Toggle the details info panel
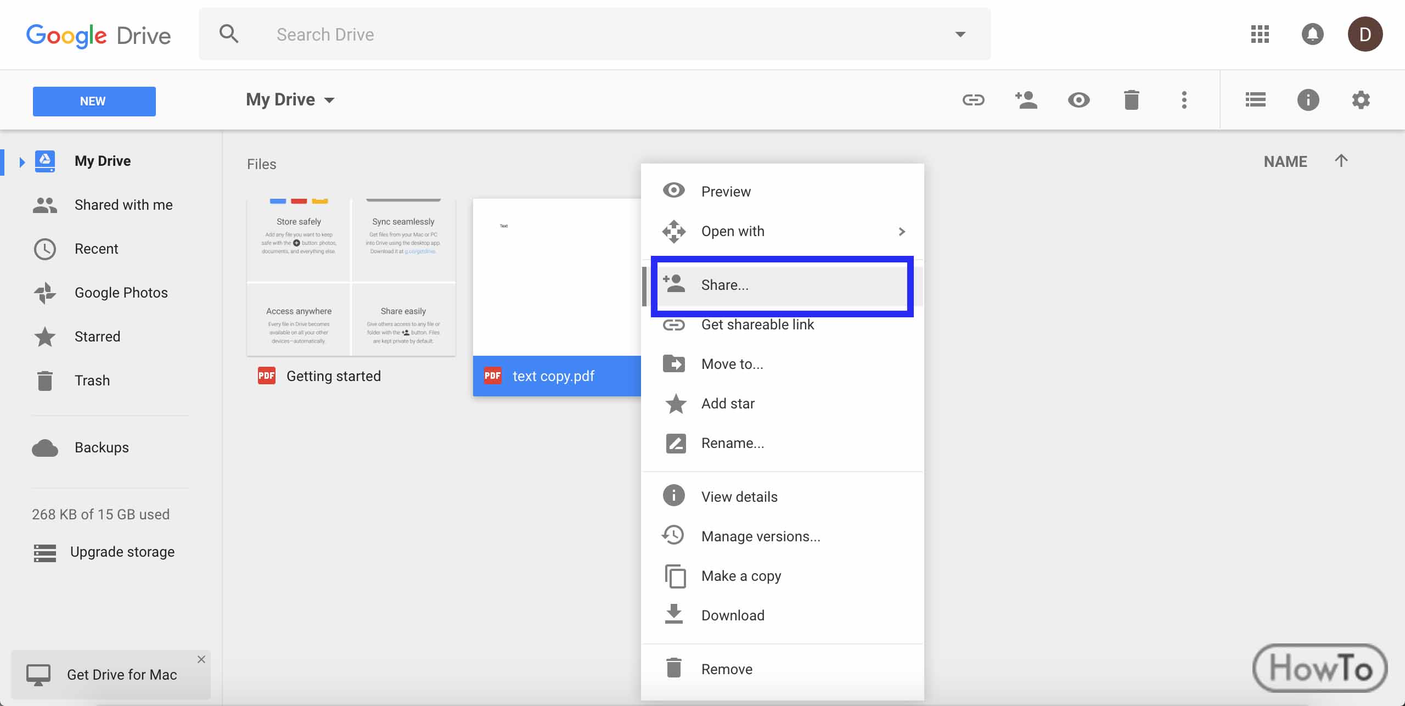Image resolution: width=1405 pixels, height=706 pixels. pyautogui.click(x=1307, y=100)
